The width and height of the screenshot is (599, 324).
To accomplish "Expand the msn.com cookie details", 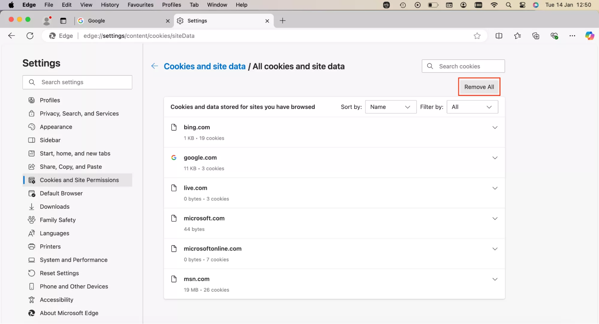I will [495, 279].
